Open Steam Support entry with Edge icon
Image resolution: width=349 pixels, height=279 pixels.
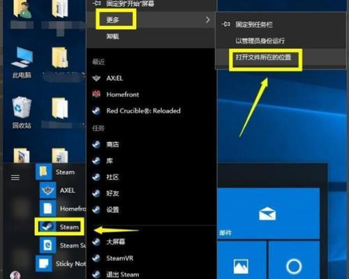(x=63, y=245)
